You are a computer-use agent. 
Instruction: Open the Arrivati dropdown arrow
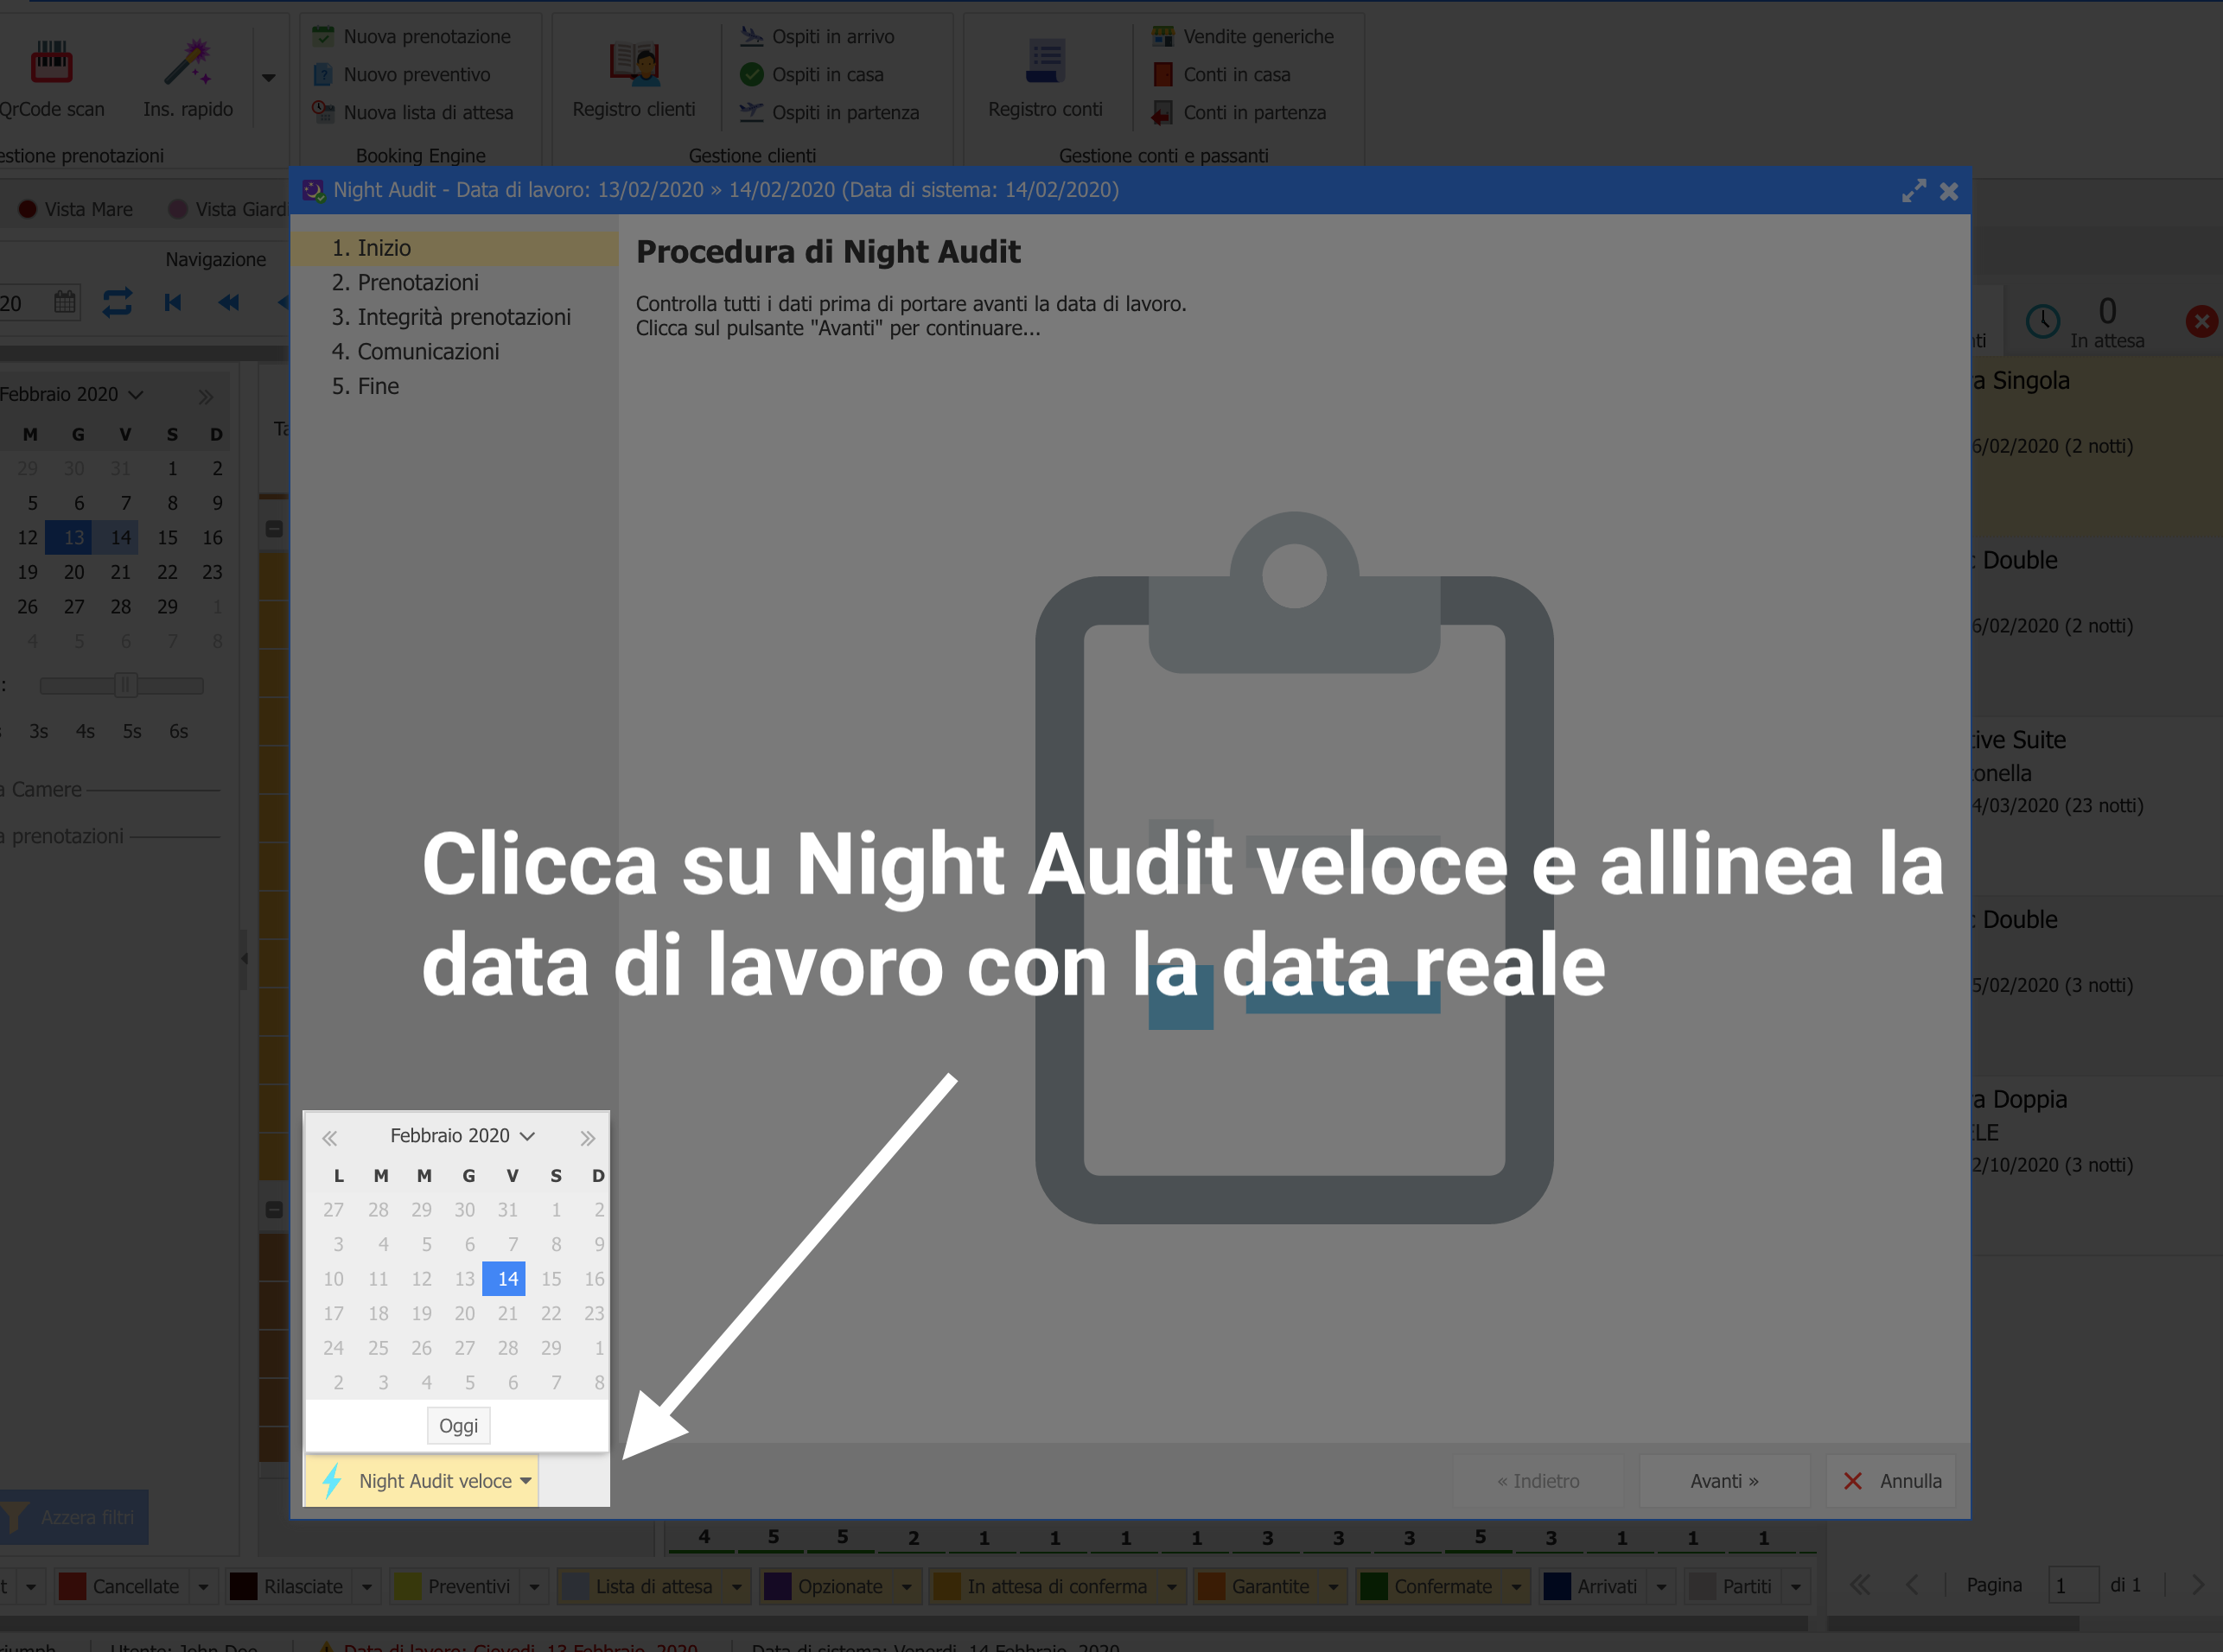pos(1662,1586)
